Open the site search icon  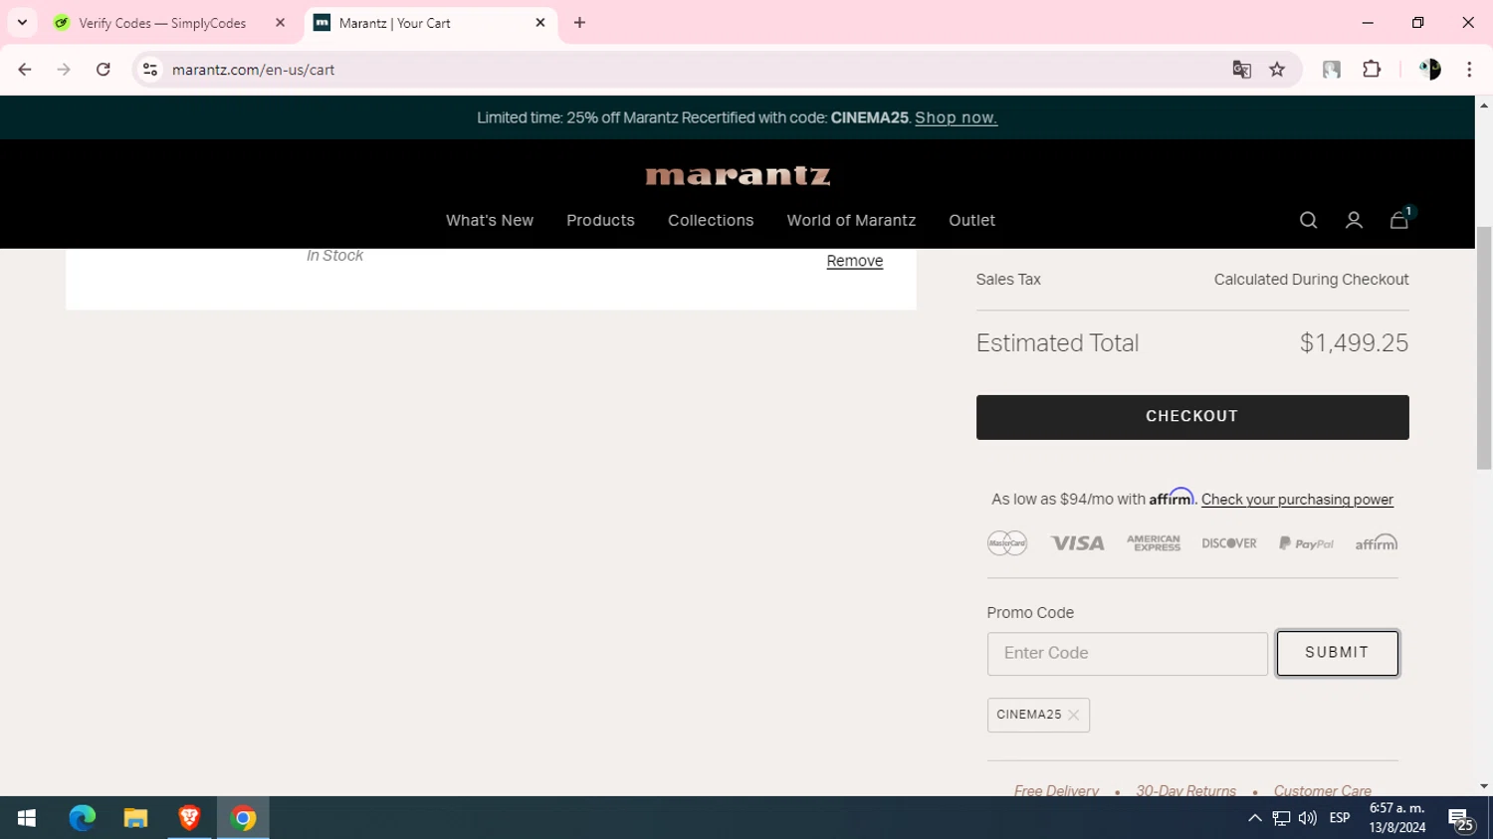point(1308,220)
